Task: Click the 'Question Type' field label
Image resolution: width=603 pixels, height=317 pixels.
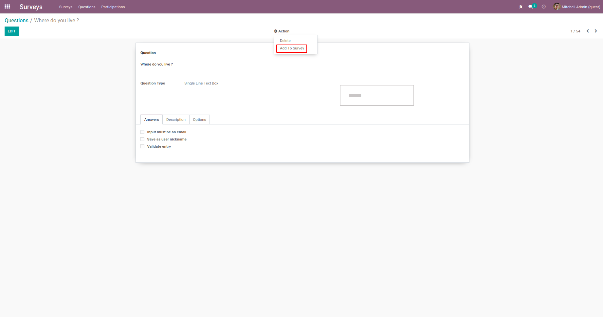Action: (x=153, y=83)
